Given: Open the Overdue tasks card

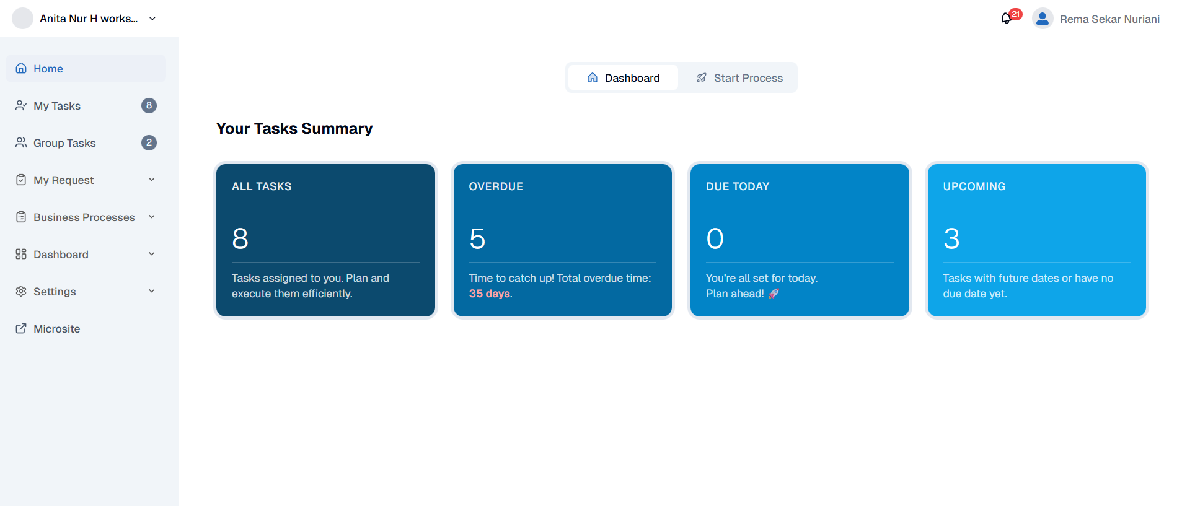Looking at the screenshot, I should [x=562, y=240].
